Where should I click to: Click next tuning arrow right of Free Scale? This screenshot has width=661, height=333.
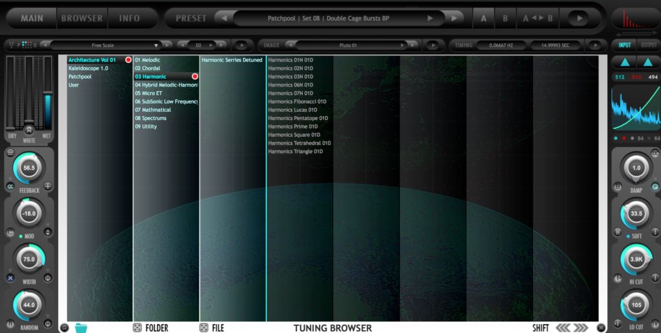click(x=167, y=45)
